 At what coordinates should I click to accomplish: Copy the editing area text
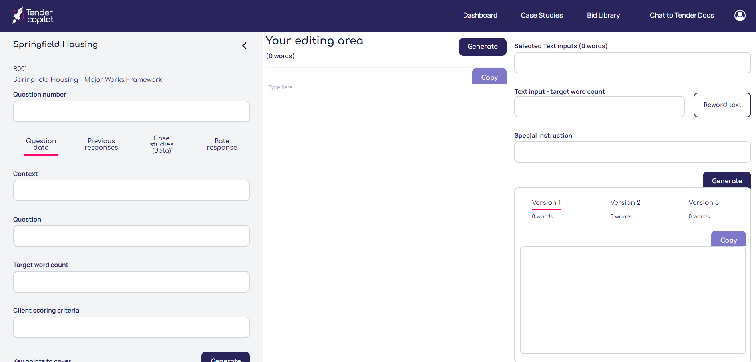coord(489,77)
